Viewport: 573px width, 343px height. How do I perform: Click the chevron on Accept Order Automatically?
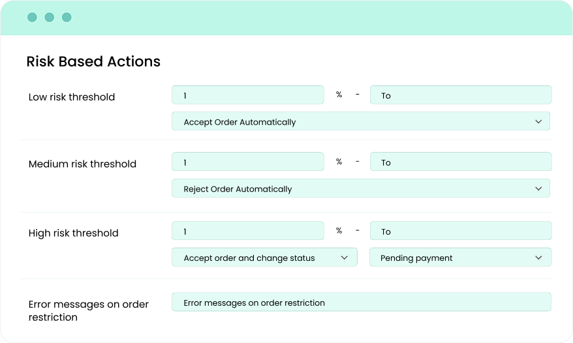538,122
